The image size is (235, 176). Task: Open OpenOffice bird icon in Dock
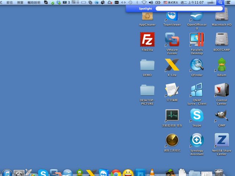click(68, 173)
